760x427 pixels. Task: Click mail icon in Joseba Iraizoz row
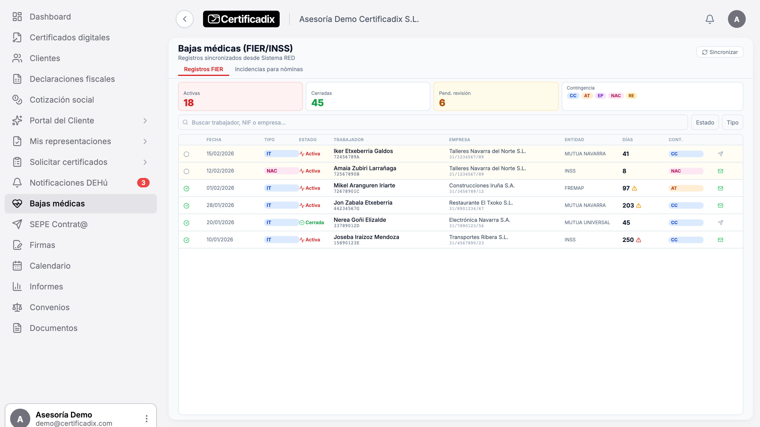[721, 240]
